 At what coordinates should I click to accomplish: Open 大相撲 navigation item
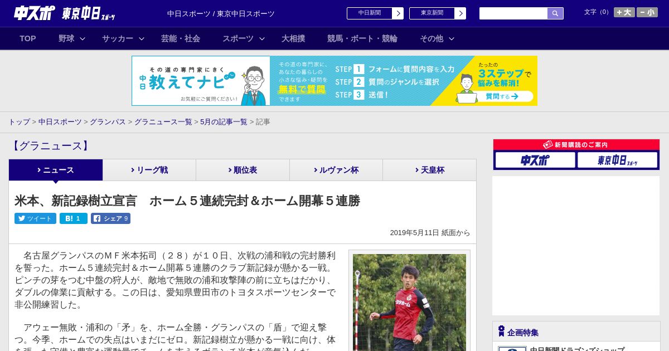click(293, 38)
